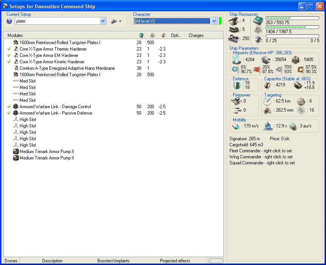Open the ship browser icon menu
This screenshot has width=326, height=265.
click(x=114, y=21)
